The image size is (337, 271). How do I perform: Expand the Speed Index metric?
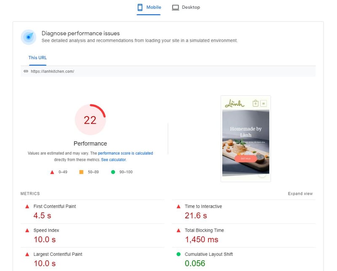pos(46,231)
